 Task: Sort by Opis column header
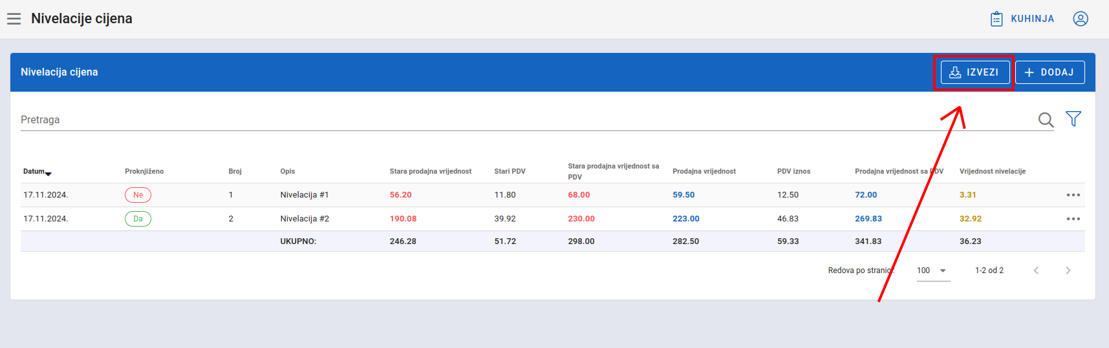(x=288, y=171)
